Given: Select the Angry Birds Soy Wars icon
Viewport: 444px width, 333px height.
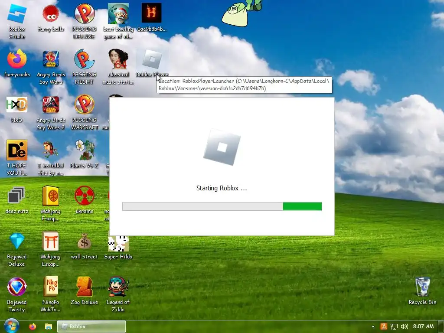Looking at the screenshot, I should 51,67.
